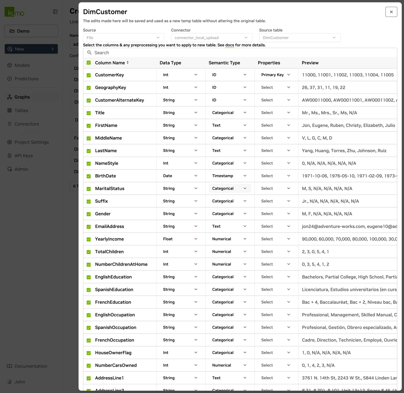The height and width of the screenshot is (393, 404).
Task: Sort by Column Name arrows
Action: (x=128, y=62)
